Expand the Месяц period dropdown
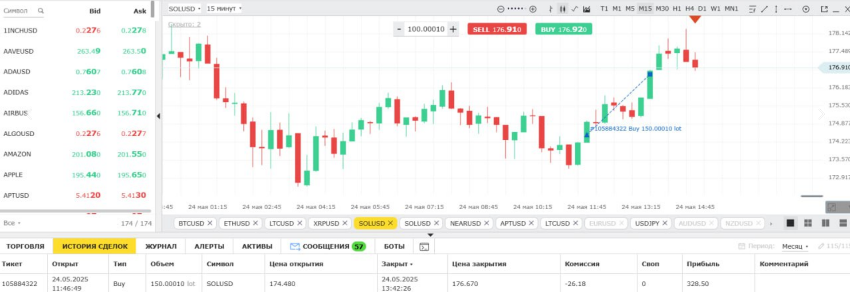Screen dimensions: 850x292 795,246
